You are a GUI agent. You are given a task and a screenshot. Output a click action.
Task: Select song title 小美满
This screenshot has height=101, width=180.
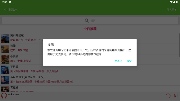(x=14, y=56)
